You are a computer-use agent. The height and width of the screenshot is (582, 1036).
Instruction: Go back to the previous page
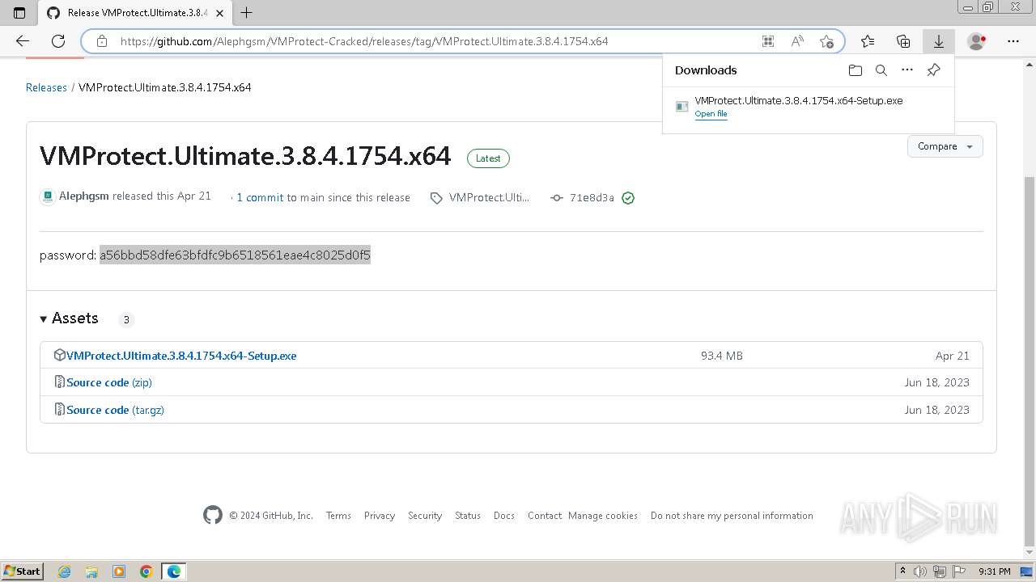(23, 41)
